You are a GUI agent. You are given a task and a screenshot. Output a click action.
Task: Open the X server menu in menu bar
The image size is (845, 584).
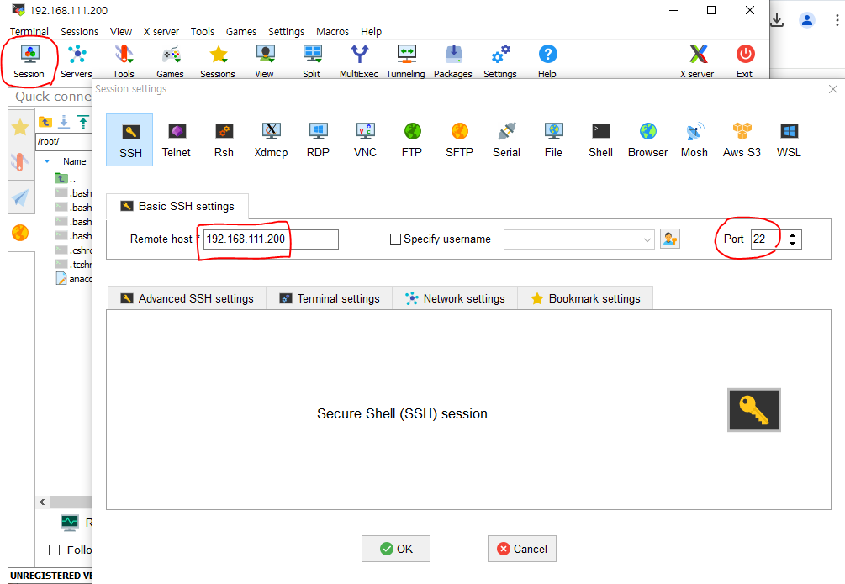[x=161, y=31]
